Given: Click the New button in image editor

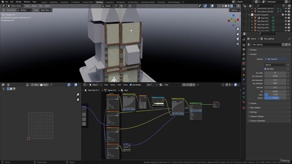Looking at the screenshot, I should (x=35, y=85).
